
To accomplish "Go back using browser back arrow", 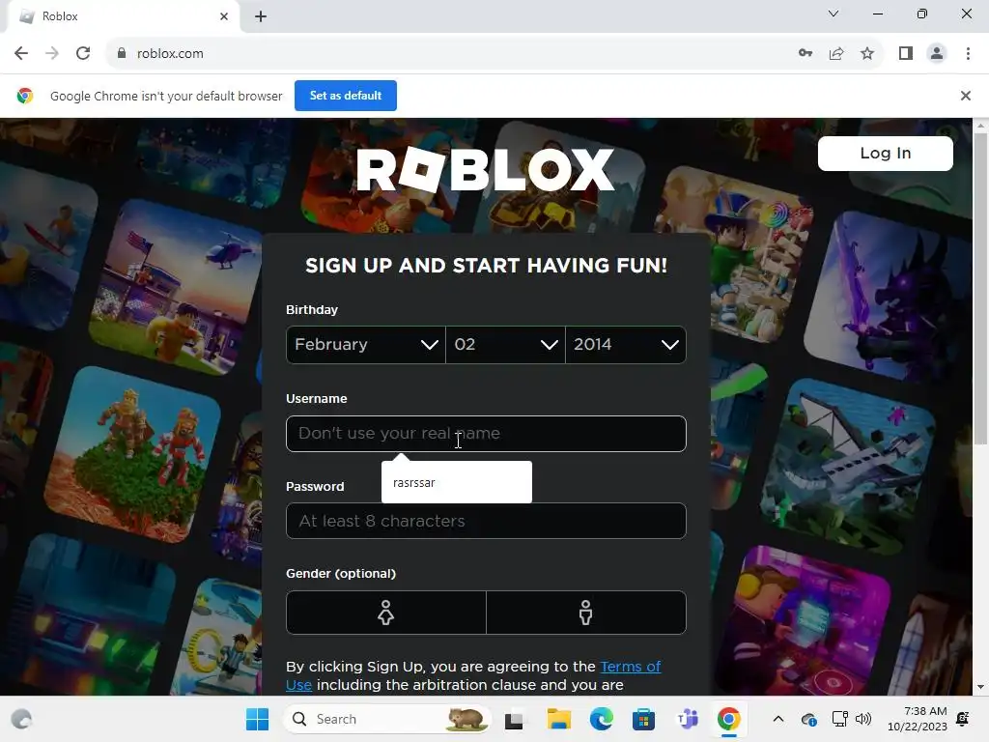I will (21, 54).
